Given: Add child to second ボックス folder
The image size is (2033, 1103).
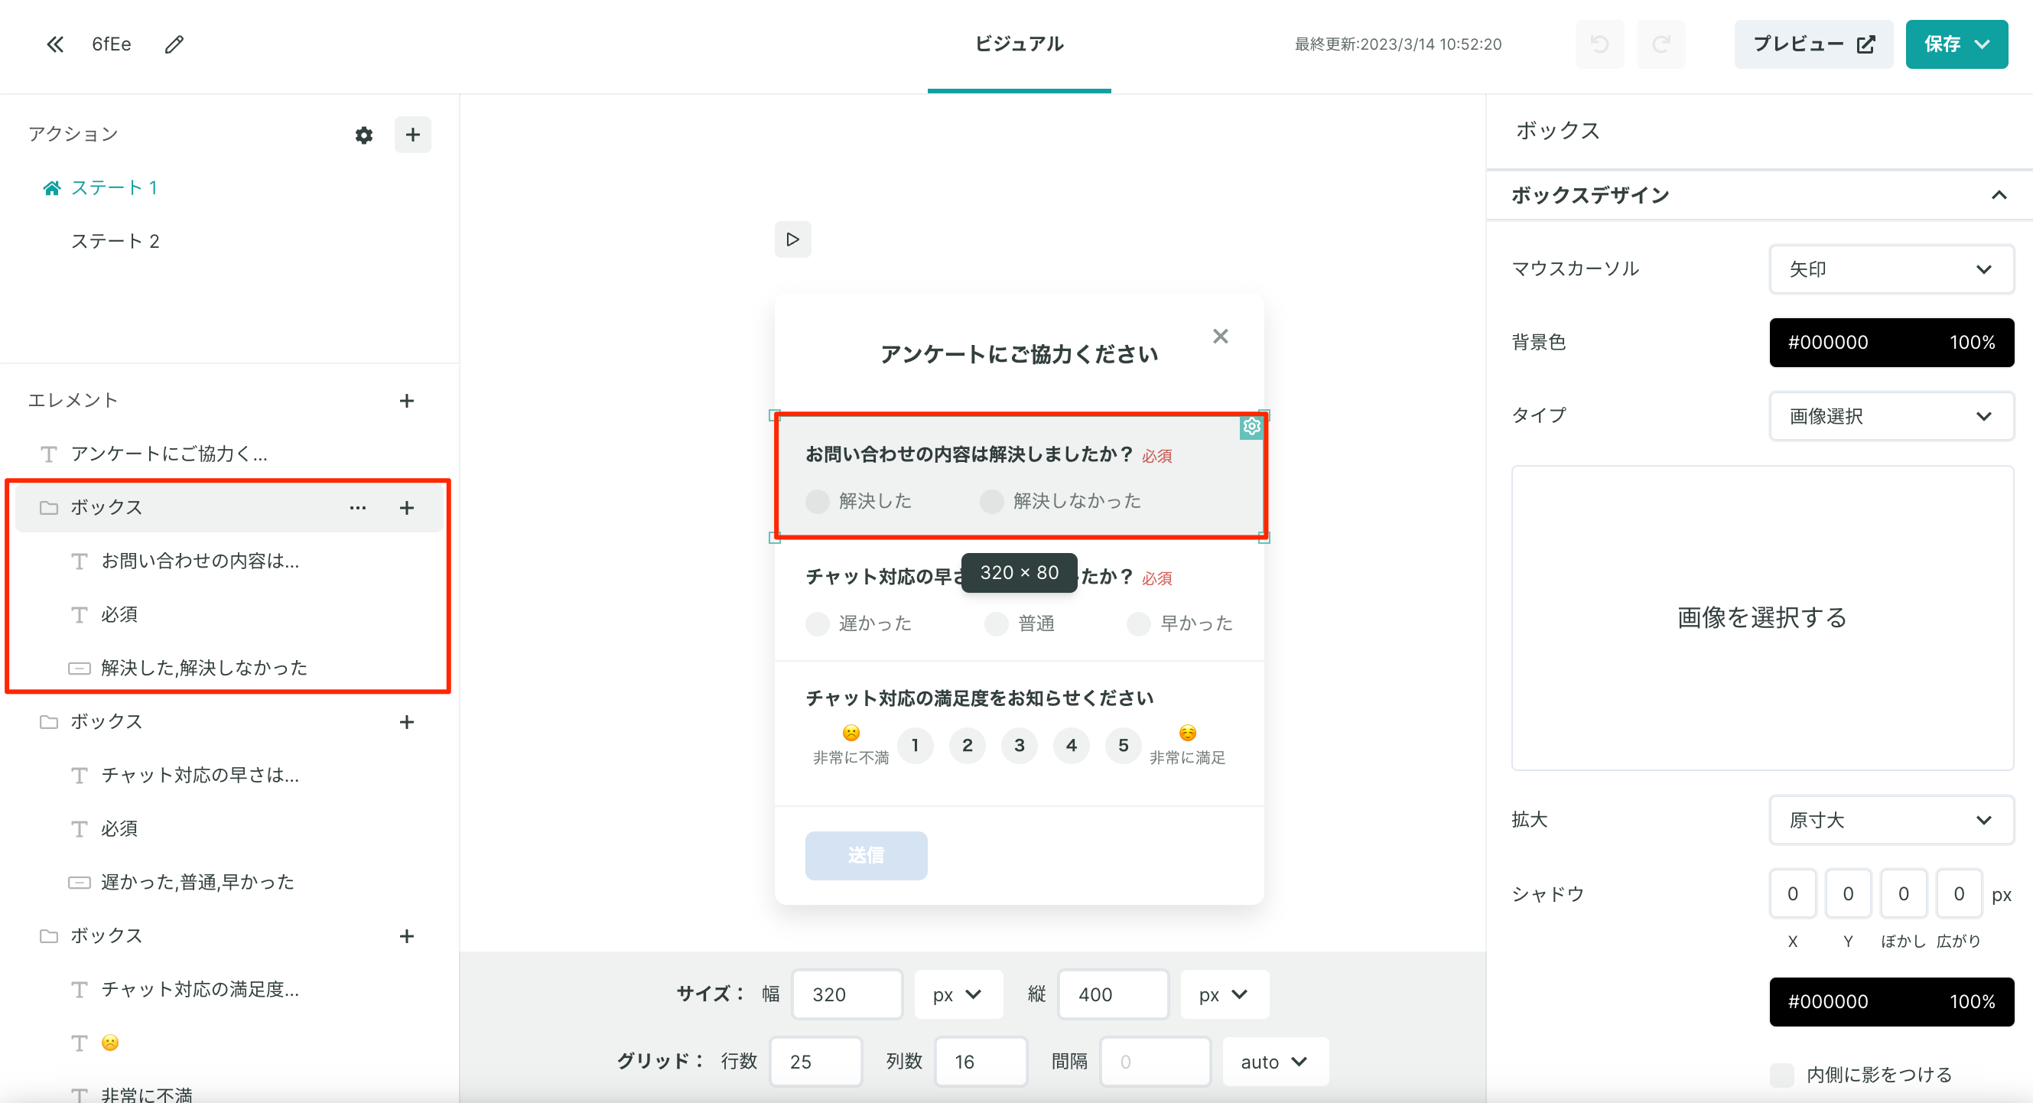Looking at the screenshot, I should point(406,722).
